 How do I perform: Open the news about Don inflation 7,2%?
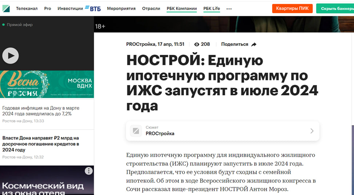pyautogui.click(x=41, y=111)
